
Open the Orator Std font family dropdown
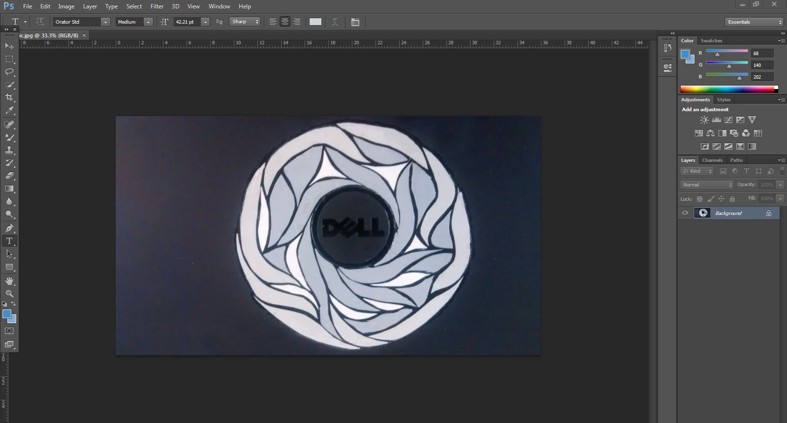pos(105,22)
